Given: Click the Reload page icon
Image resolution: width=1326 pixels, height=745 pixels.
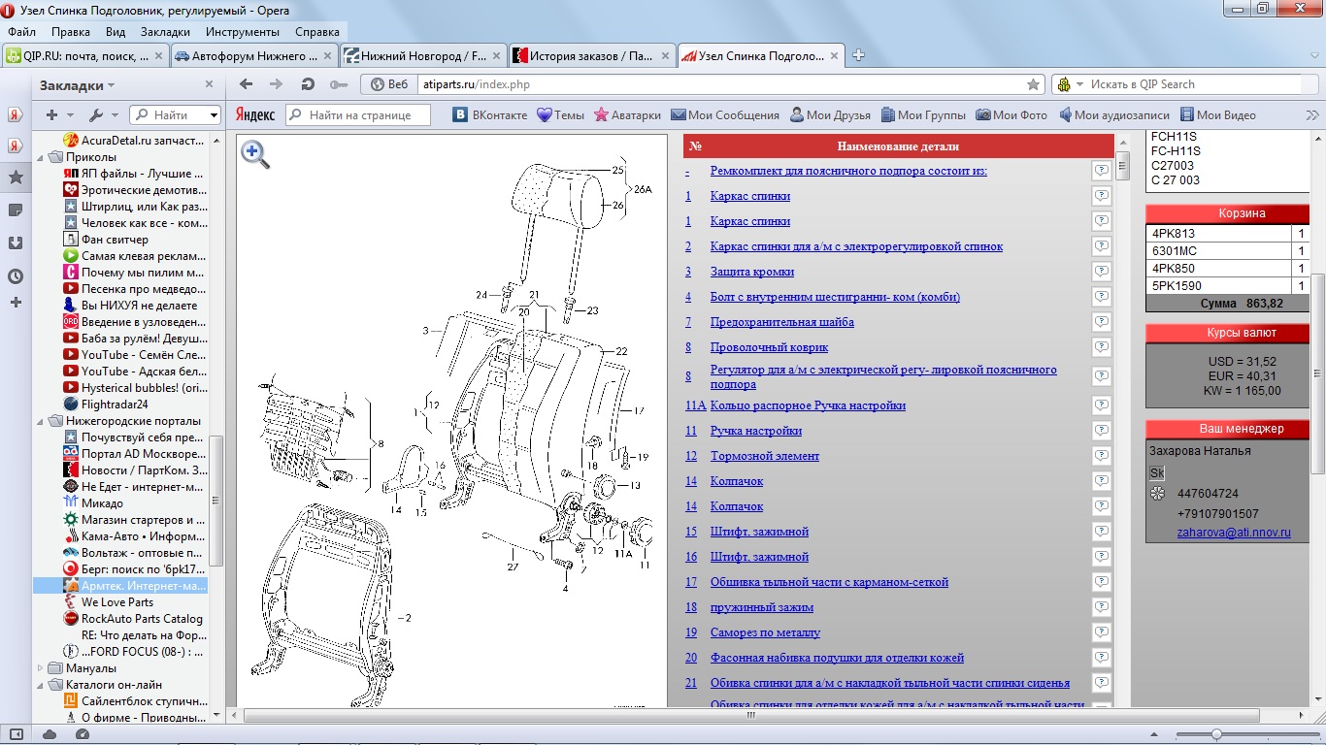Looking at the screenshot, I should coord(308,84).
